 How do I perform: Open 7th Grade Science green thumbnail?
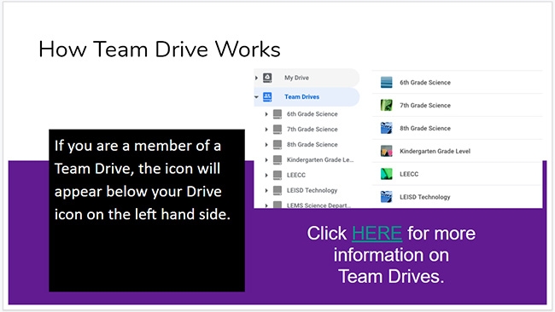(x=387, y=106)
